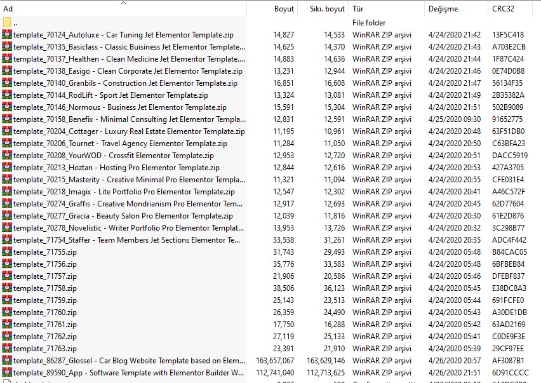
Task: Select the Staffer Team Members template file
Action: tap(127, 240)
